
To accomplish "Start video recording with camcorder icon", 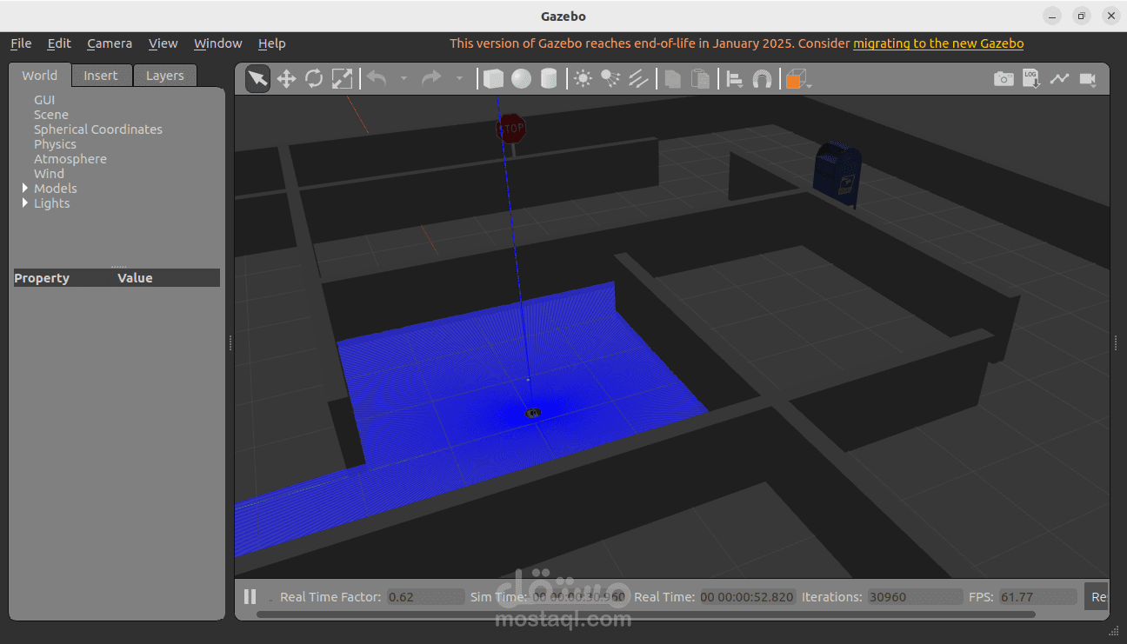I will 1087,79.
